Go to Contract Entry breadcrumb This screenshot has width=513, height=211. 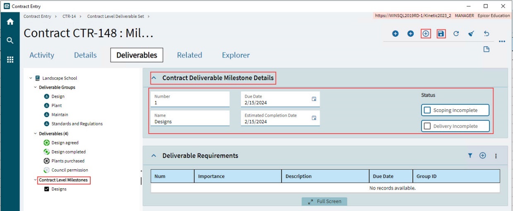37,16
